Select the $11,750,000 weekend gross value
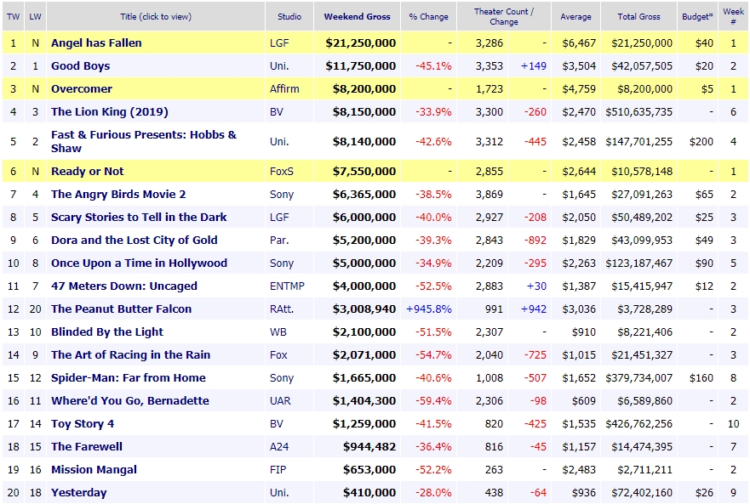This screenshot has width=750, height=504. [361, 66]
